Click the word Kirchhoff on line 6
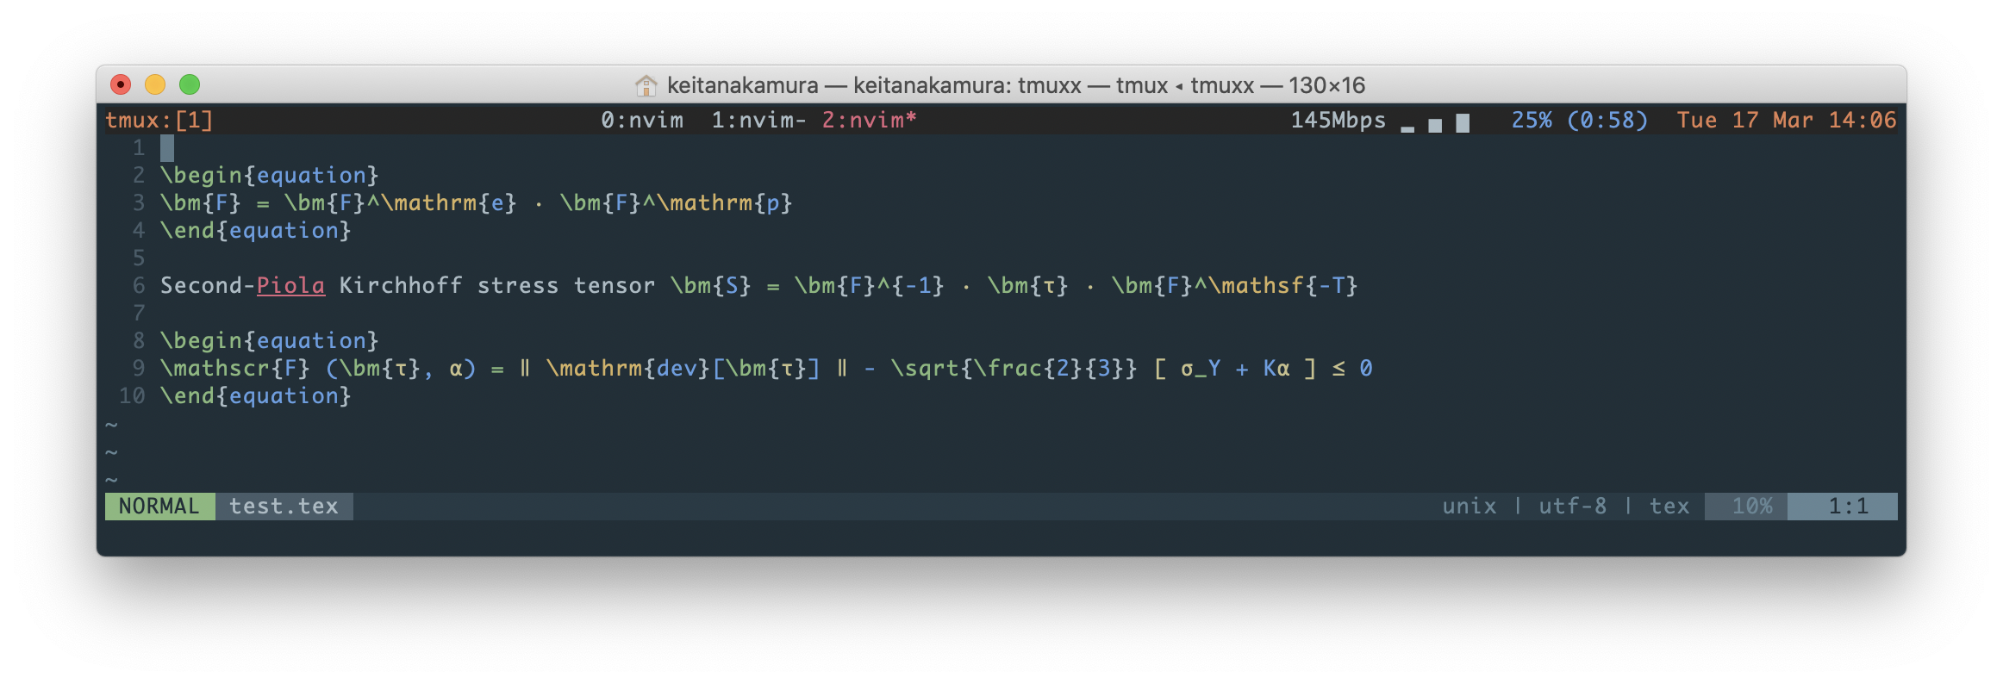This screenshot has width=2003, height=684. click(x=401, y=285)
